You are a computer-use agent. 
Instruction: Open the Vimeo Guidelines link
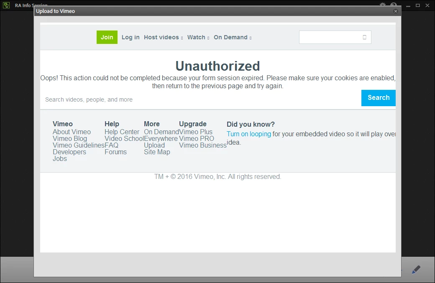pyautogui.click(x=79, y=145)
